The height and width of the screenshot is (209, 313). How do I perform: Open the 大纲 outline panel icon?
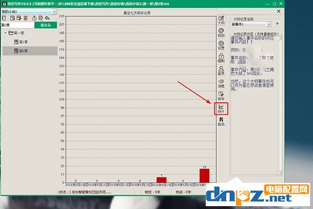point(221,20)
